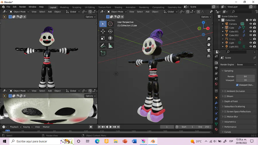Viewport: 258px width, 145px height.
Task: Select the Annotate tool
Action: [x=103, y=46]
